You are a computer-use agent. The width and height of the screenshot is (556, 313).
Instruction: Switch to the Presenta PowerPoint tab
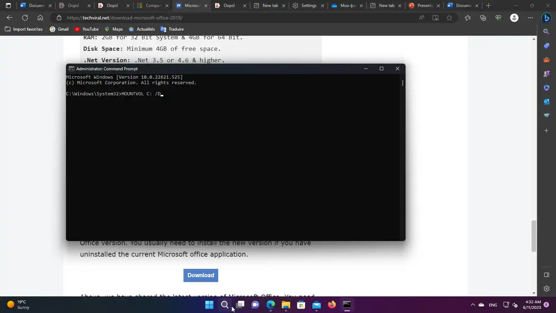[424, 6]
